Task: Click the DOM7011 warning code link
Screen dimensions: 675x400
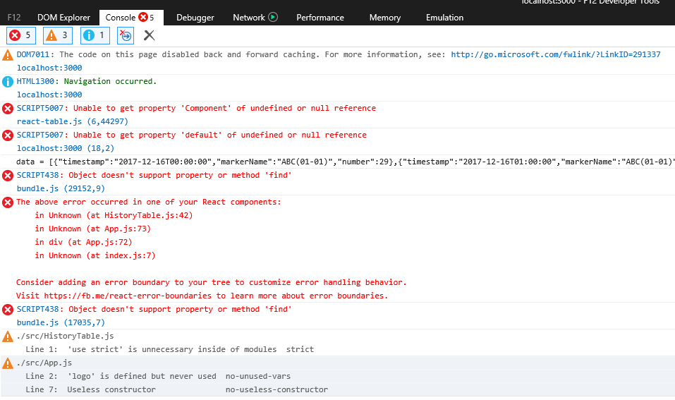Action: (33, 54)
